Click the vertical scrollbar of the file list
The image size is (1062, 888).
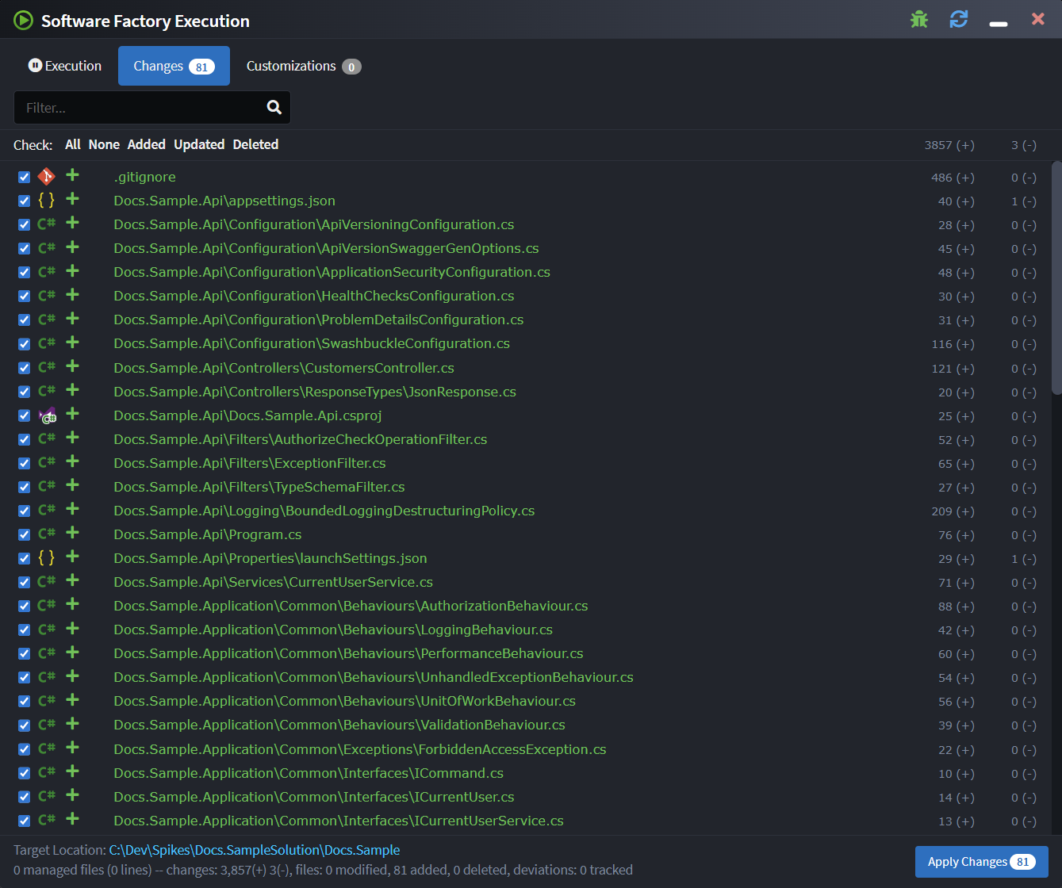[x=1056, y=277]
